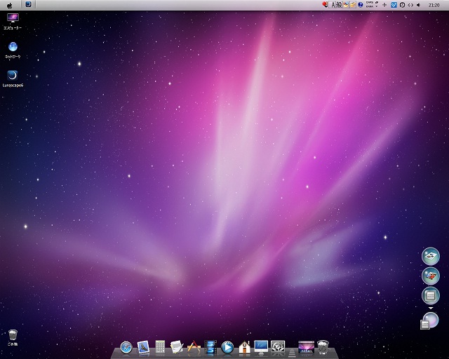Open the trash can icon in dock
This screenshot has height=359, width=449.
click(323, 347)
